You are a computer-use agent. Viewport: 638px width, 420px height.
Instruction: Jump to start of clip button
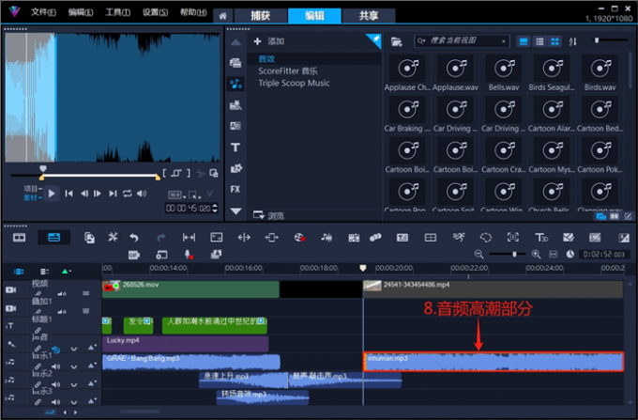pyautogui.click(x=68, y=194)
